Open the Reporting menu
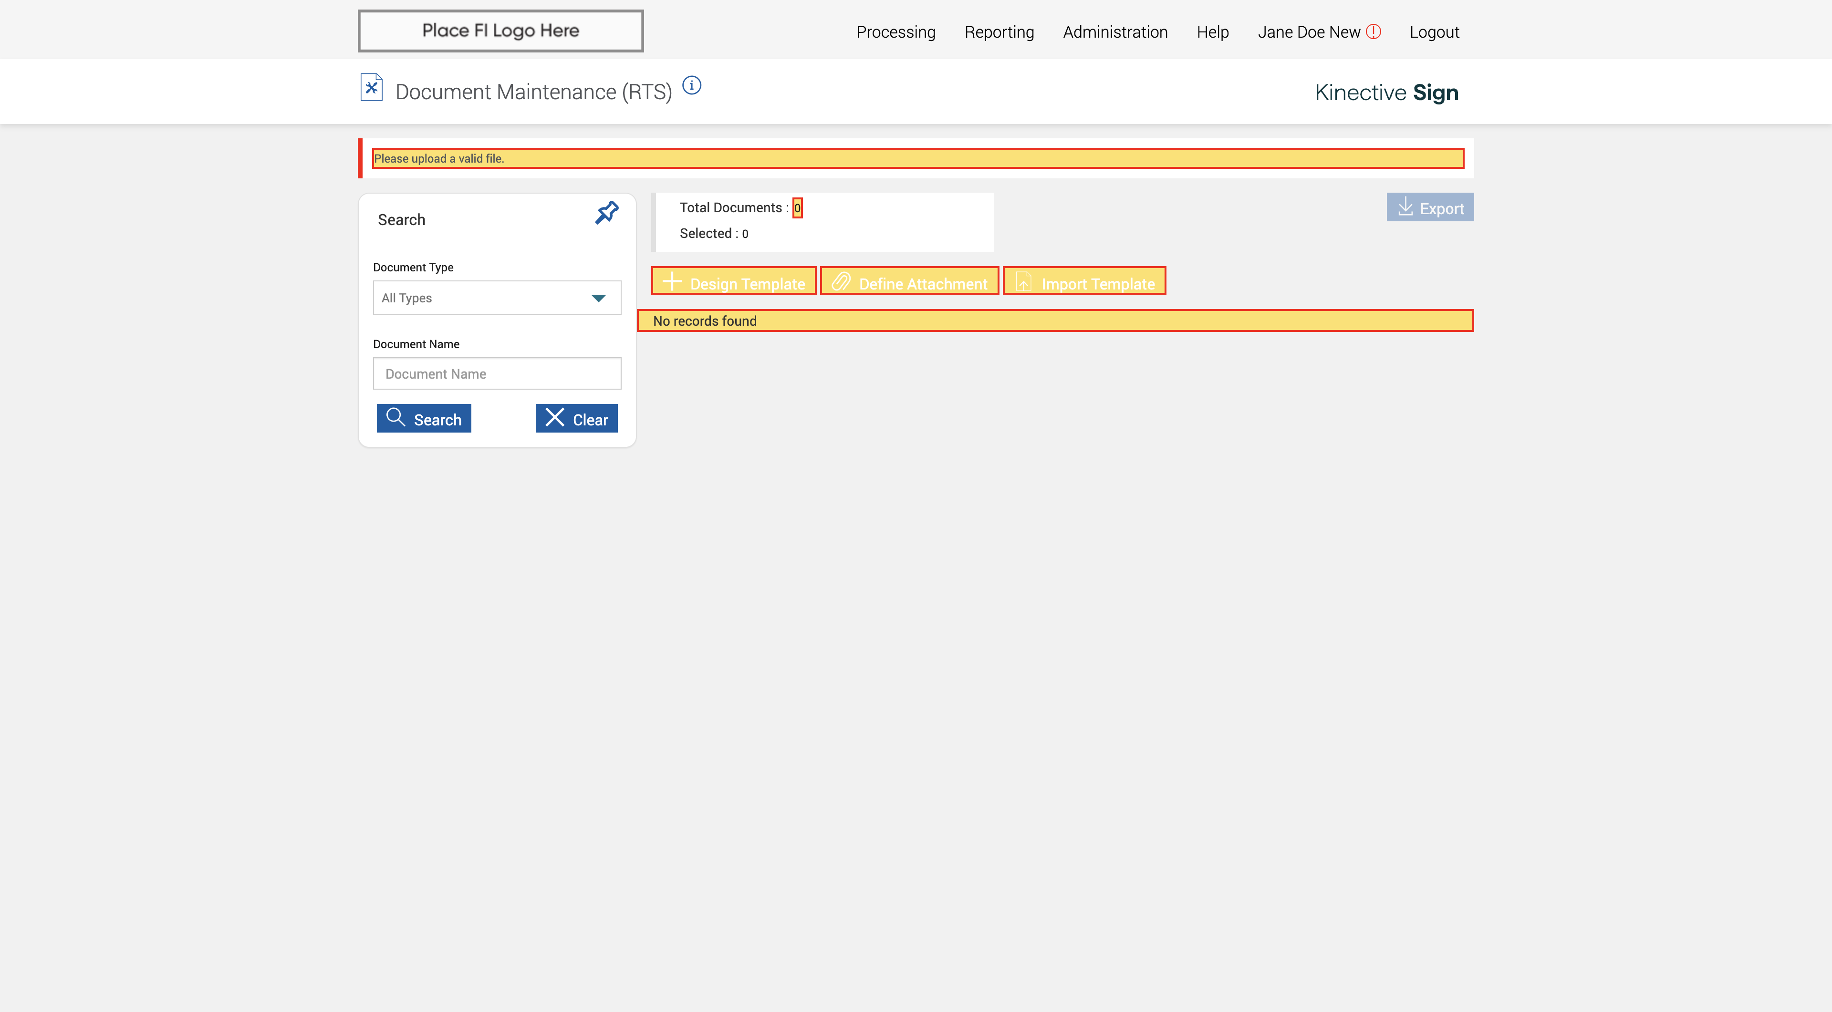The width and height of the screenshot is (1832, 1012). (999, 32)
